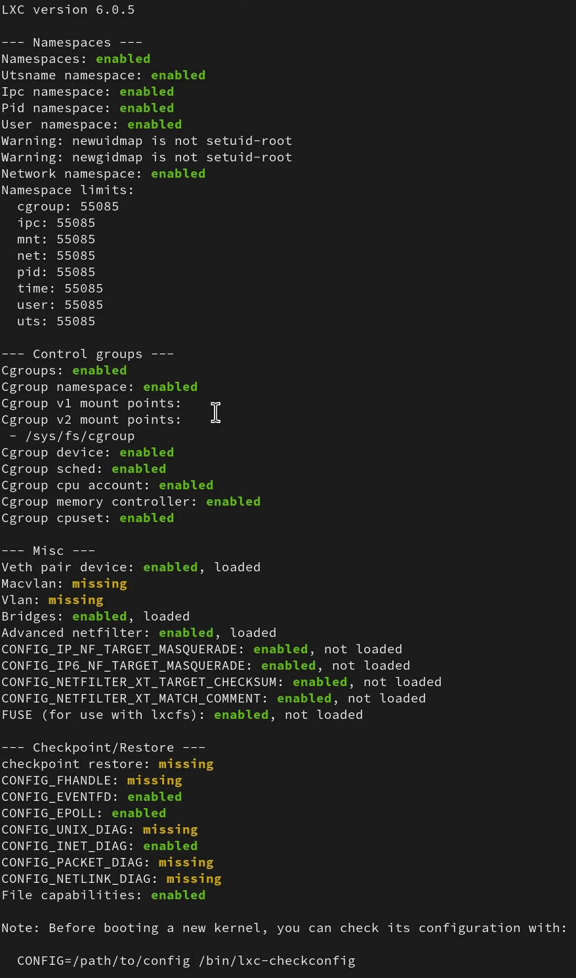Click the first newuidmap setuid-root warning line

coord(146,141)
